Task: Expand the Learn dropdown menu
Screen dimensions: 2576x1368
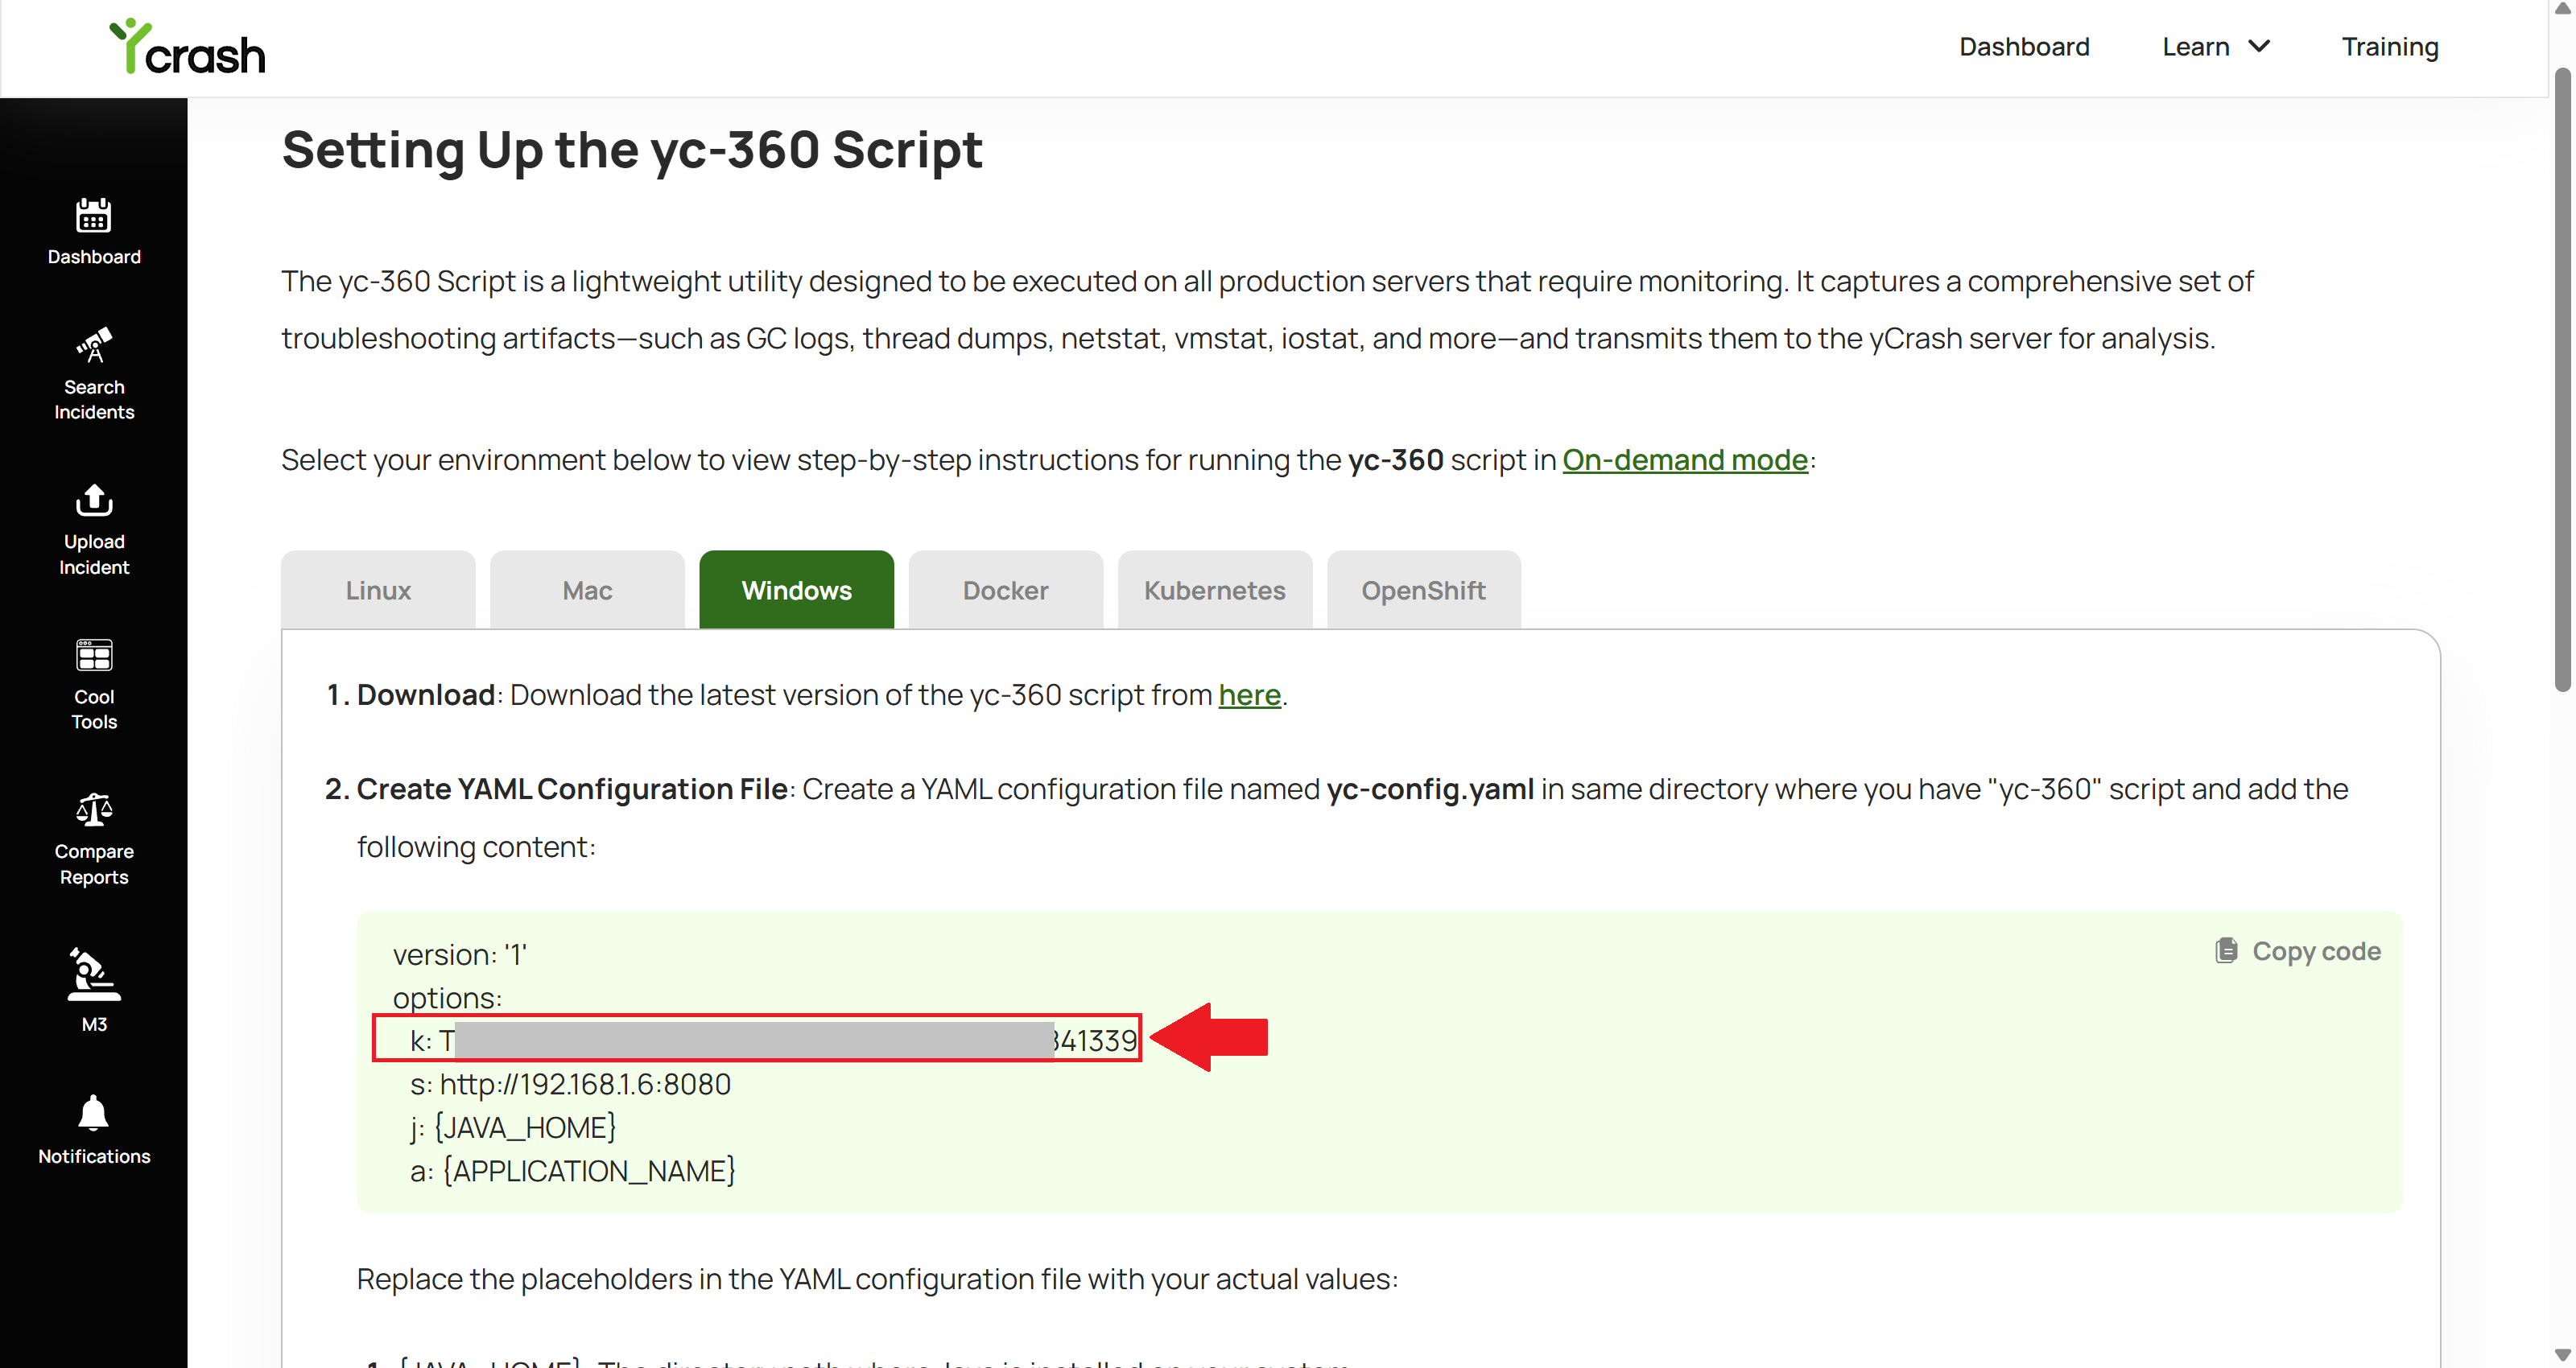Action: [x=2216, y=47]
